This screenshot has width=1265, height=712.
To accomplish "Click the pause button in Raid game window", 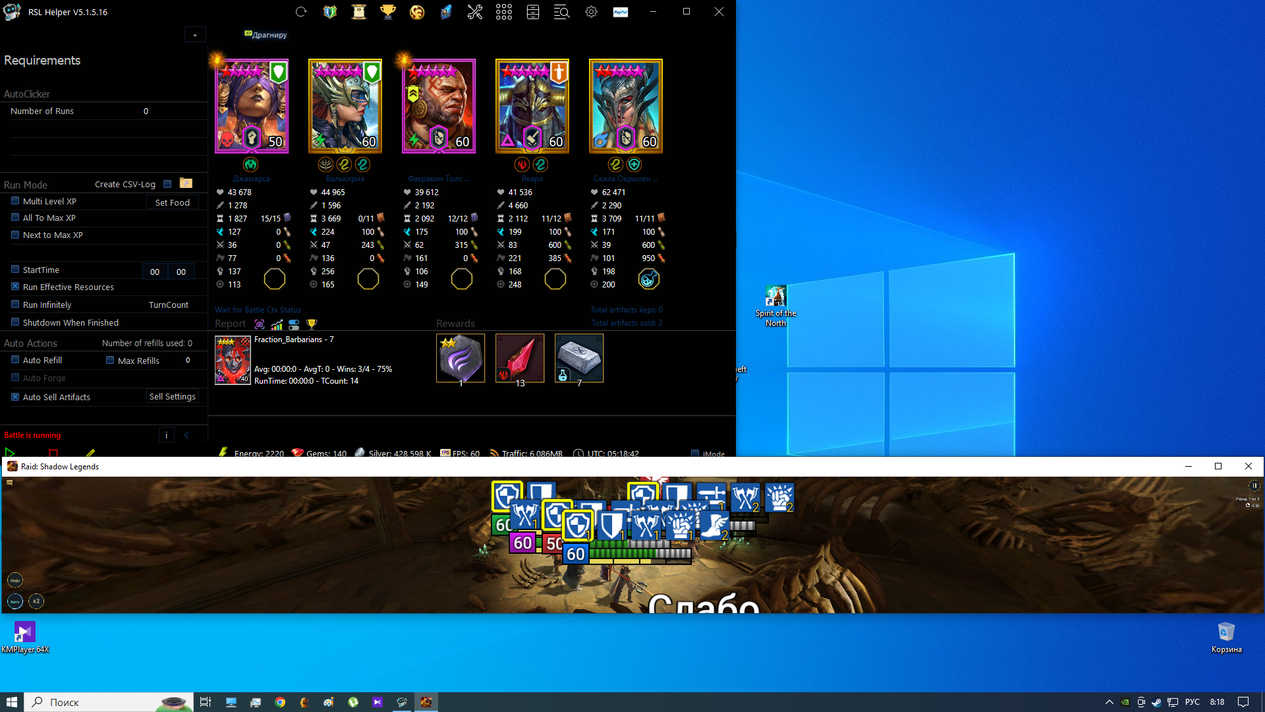I will (x=1254, y=486).
